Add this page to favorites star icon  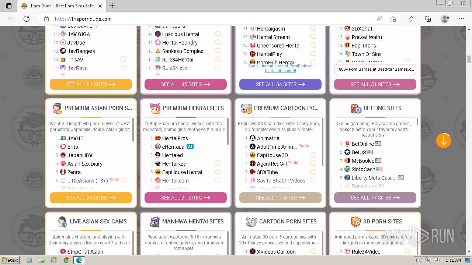393,19
